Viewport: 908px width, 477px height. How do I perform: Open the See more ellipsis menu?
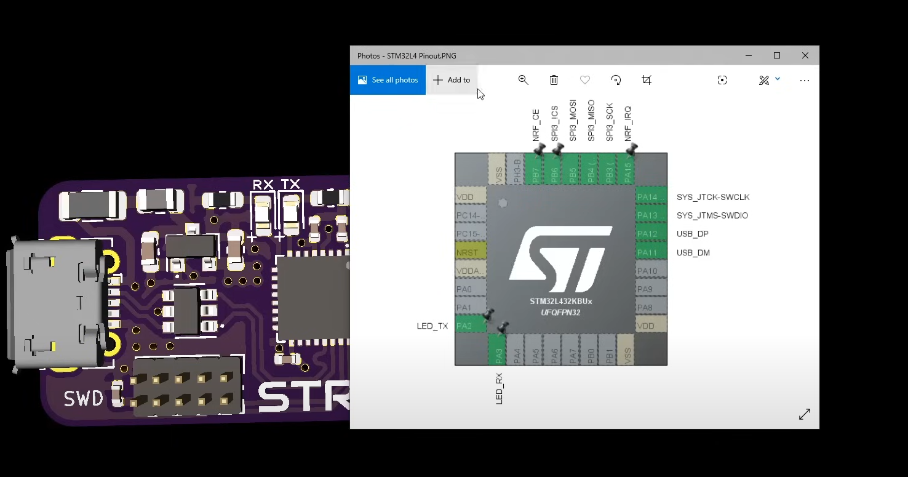click(x=804, y=80)
